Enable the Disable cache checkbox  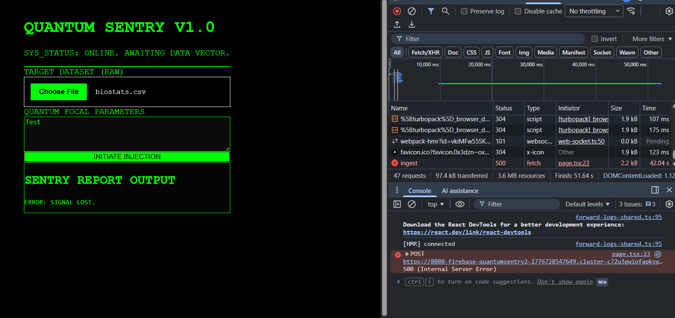tap(518, 11)
